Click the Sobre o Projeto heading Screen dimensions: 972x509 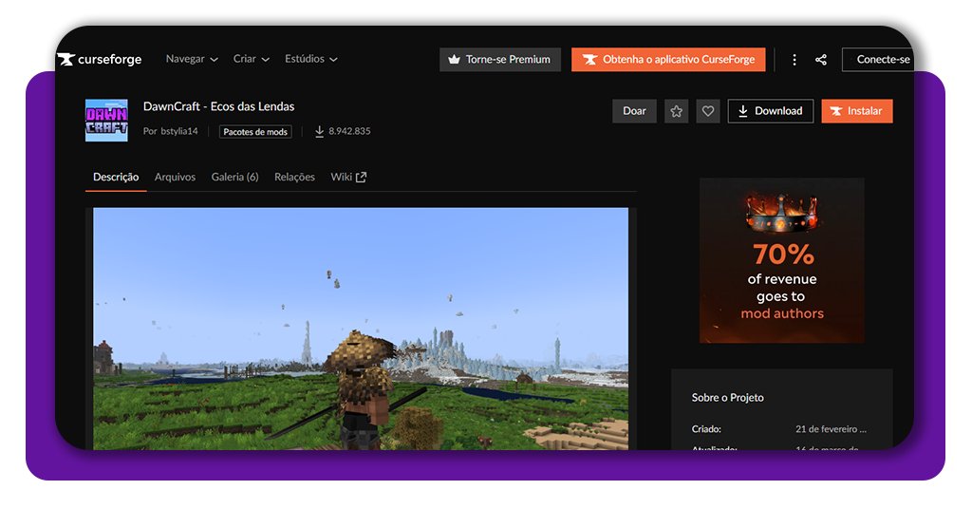728,397
